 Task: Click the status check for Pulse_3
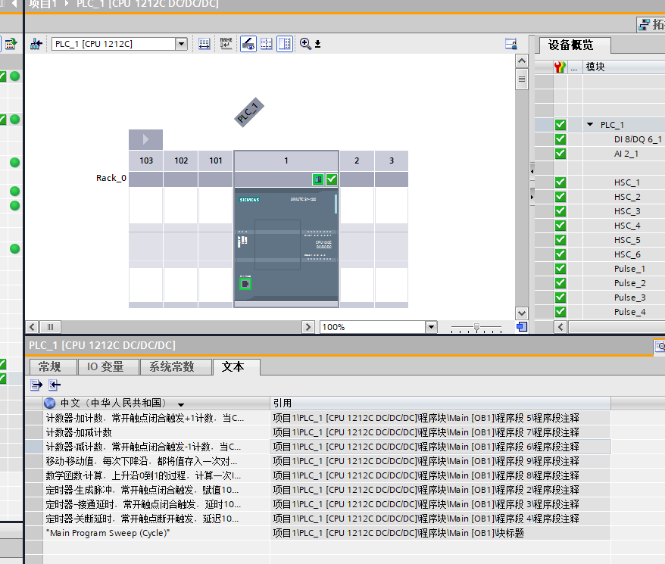coord(560,298)
